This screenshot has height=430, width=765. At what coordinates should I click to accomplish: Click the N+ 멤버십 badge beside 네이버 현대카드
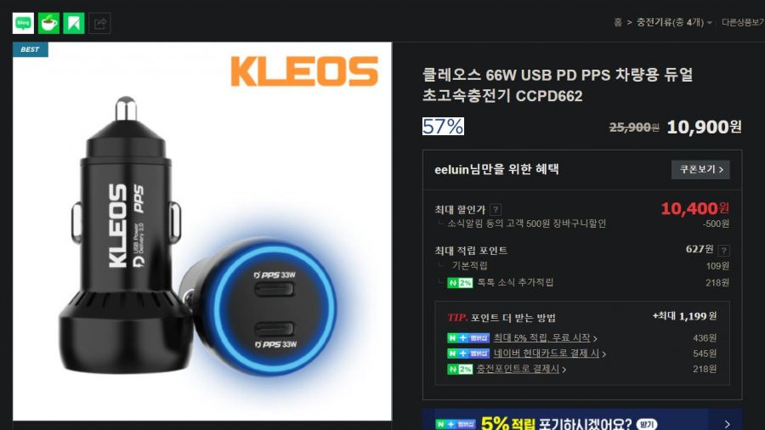click(x=467, y=353)
